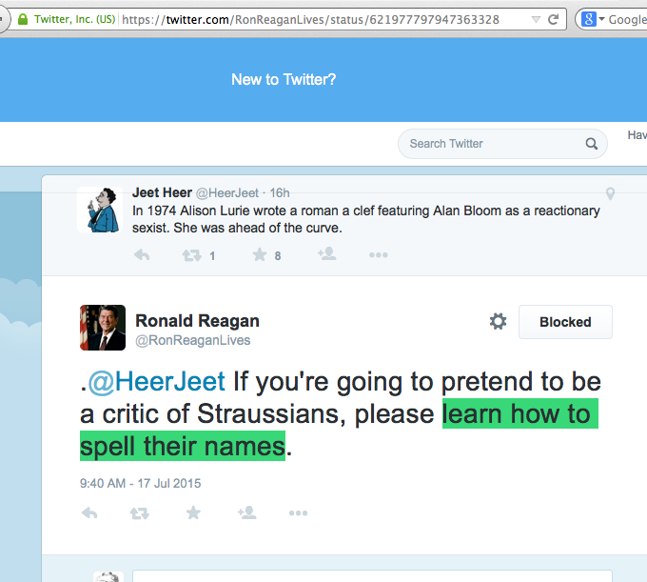
Task: Click the green padlock icon in address bar
Action: pos(23,19)
